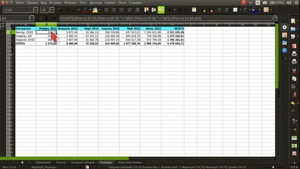Open the cell borders tool
300x169 pixels.
[235, 10]
